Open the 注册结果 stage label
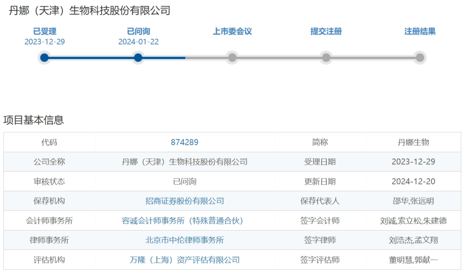 point(420,31)
